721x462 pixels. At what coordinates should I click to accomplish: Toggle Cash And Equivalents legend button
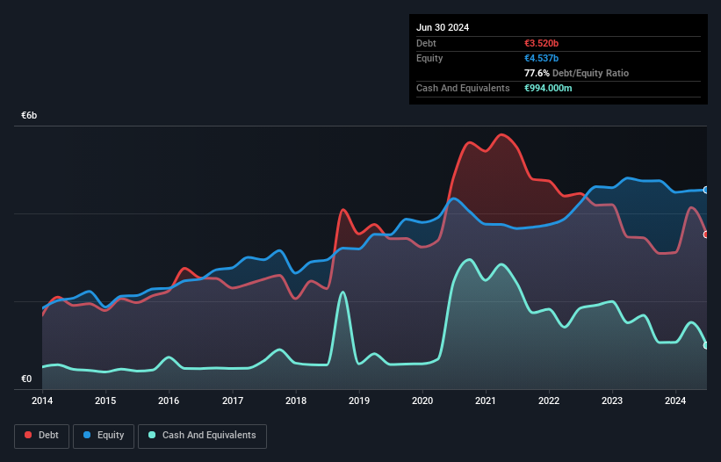pyautogui.click(x=202, y=436)
